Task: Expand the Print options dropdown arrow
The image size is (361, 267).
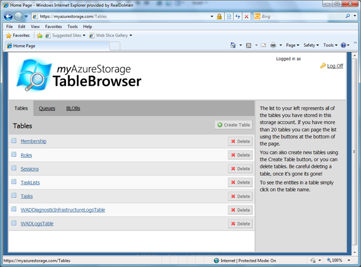Action: [281, 45]
